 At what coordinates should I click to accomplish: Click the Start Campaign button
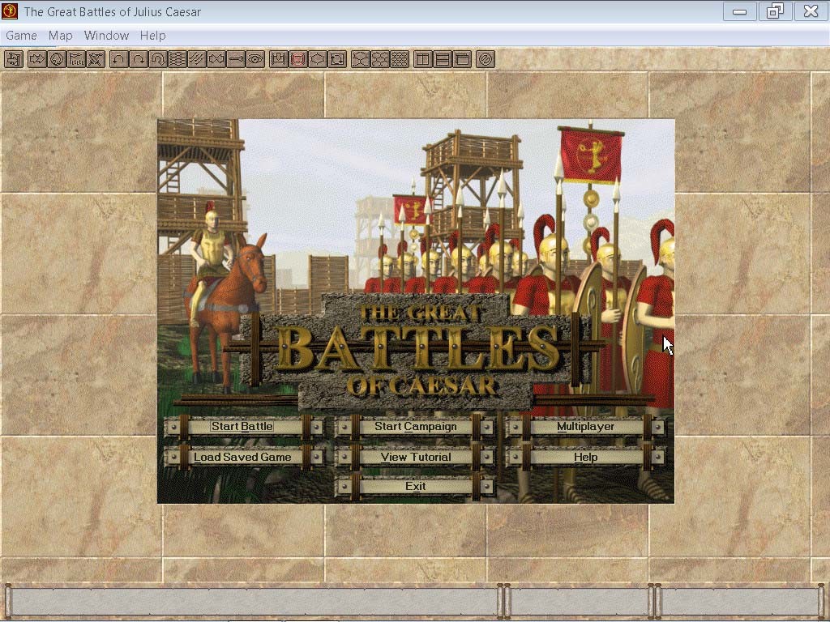click(x=416, y=426)
